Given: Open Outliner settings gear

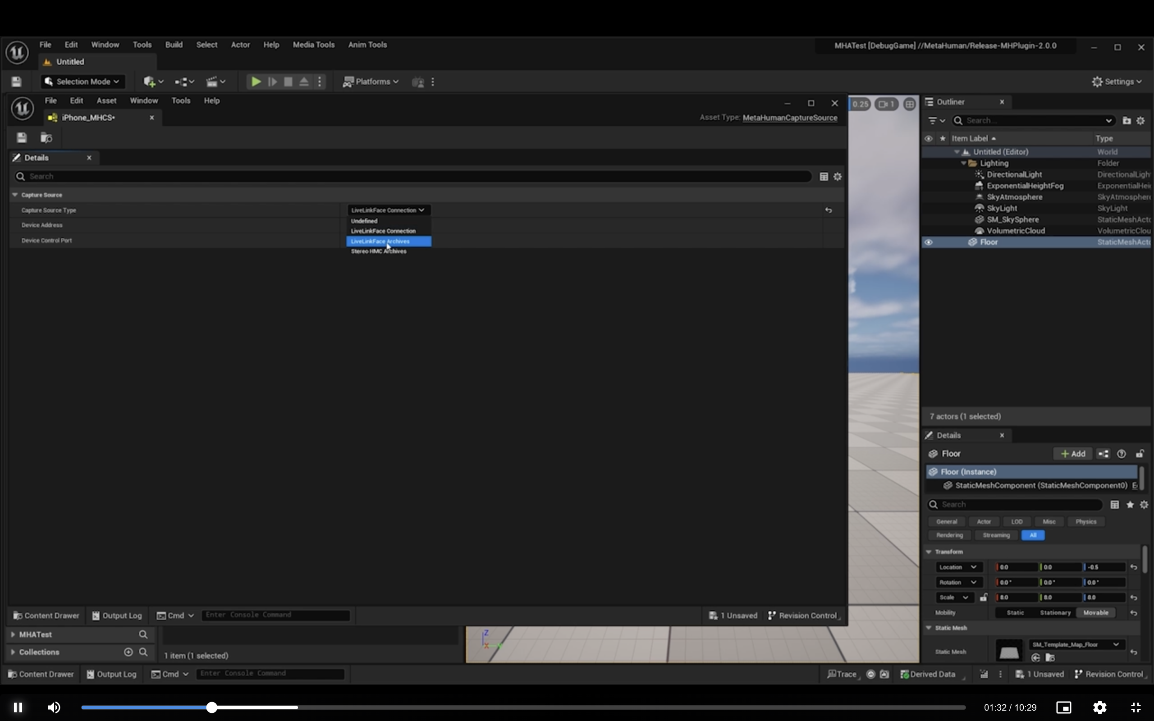Looking at the screenshot, I should (1140, 121).
